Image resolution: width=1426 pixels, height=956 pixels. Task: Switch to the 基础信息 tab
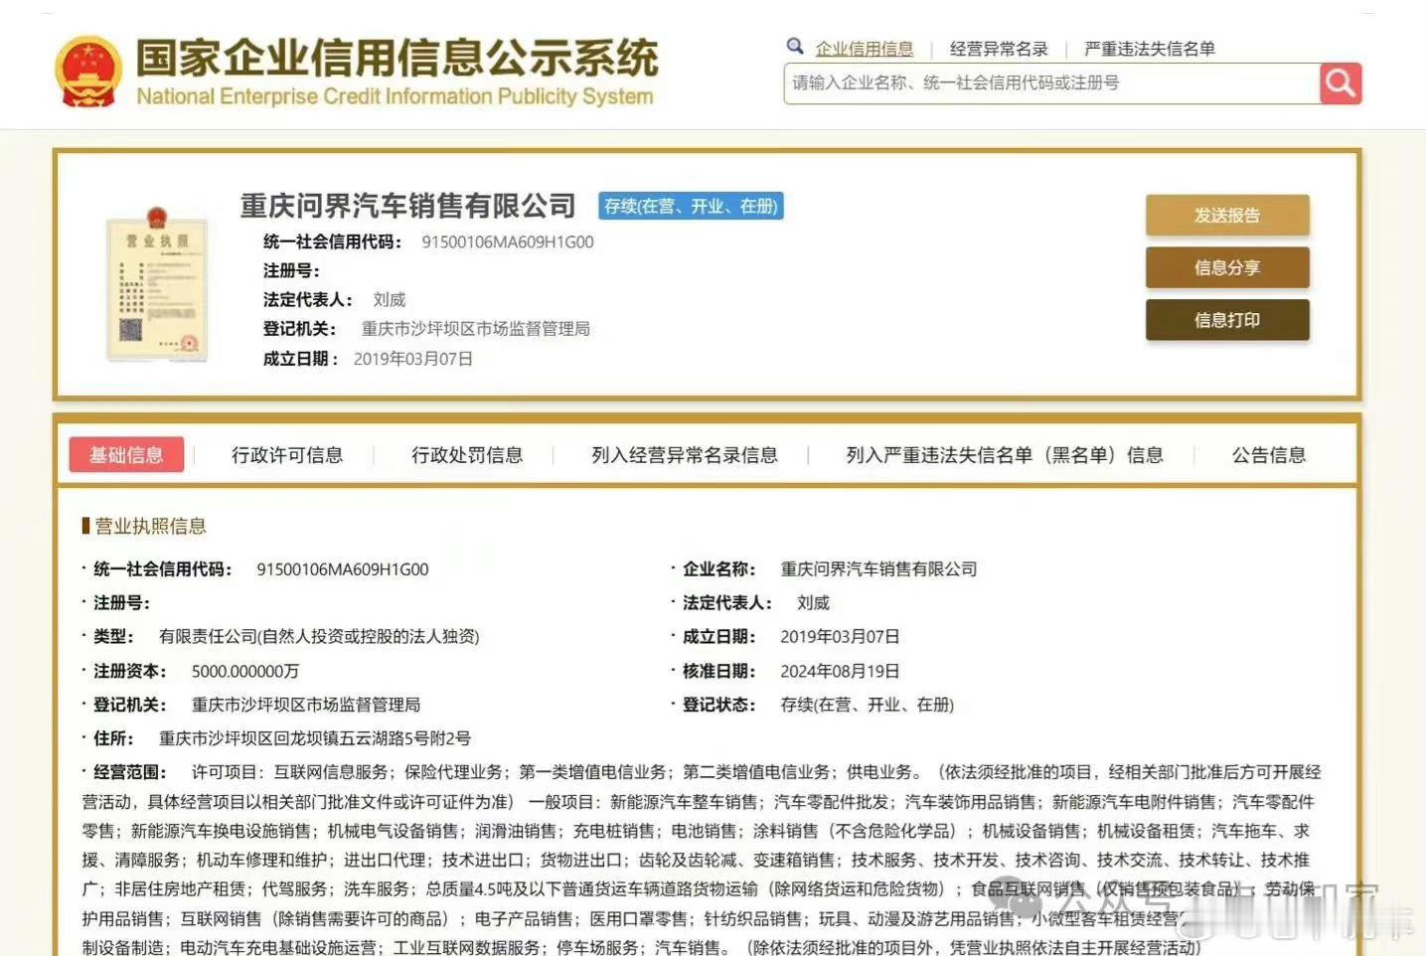click(126, 455)
